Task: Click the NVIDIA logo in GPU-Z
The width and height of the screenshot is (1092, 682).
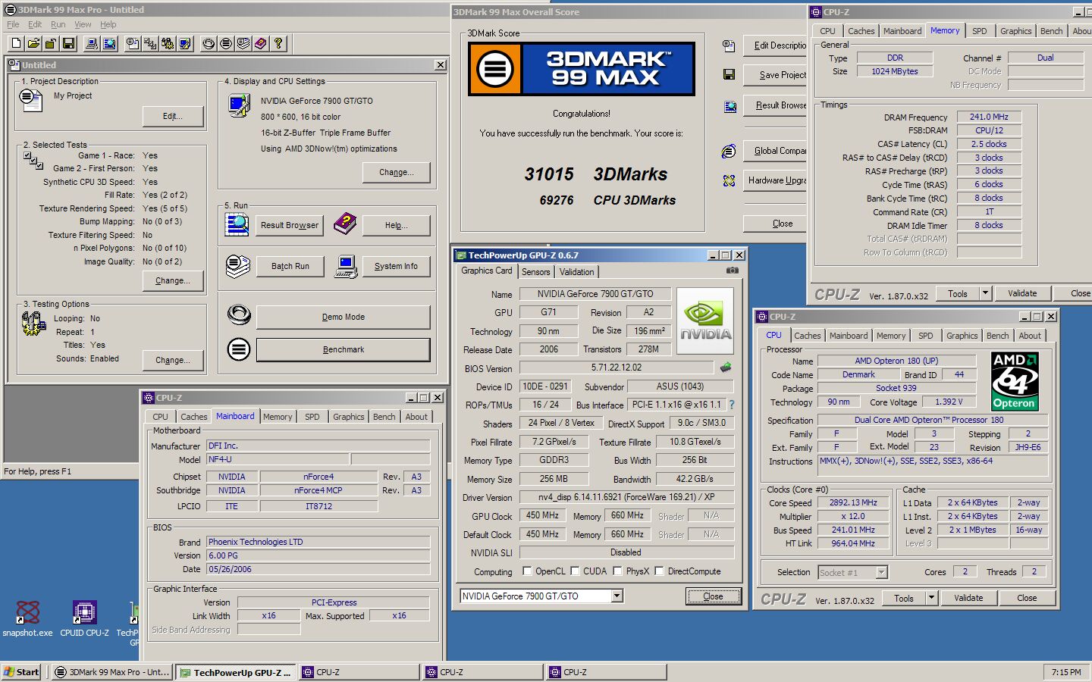Action: tap(705, 321)
